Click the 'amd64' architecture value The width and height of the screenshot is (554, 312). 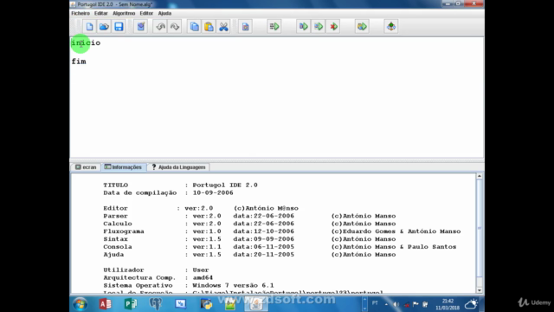tap(203, 277)
